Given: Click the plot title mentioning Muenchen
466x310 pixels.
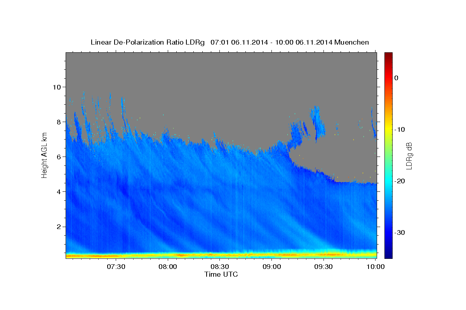Looking at the screenshot, I should coord(230,42).
